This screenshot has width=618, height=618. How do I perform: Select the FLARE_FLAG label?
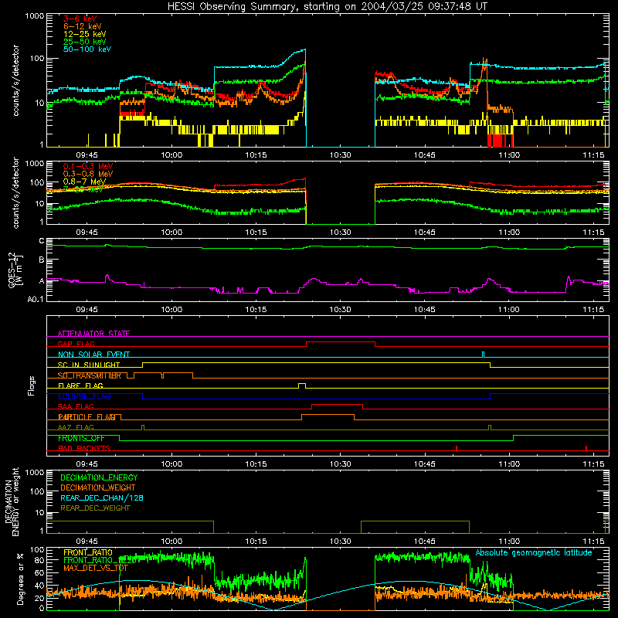point(80,385)
